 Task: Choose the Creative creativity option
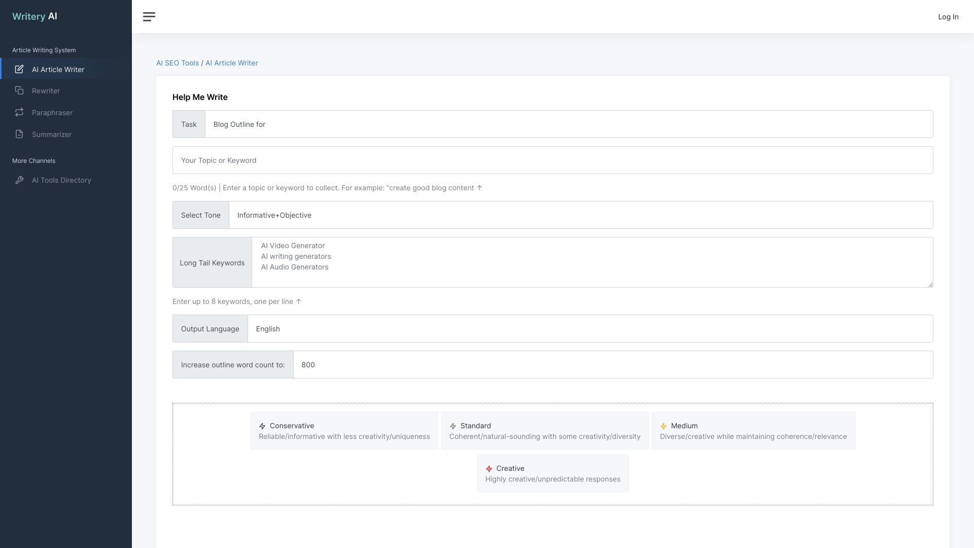point(552,473)
